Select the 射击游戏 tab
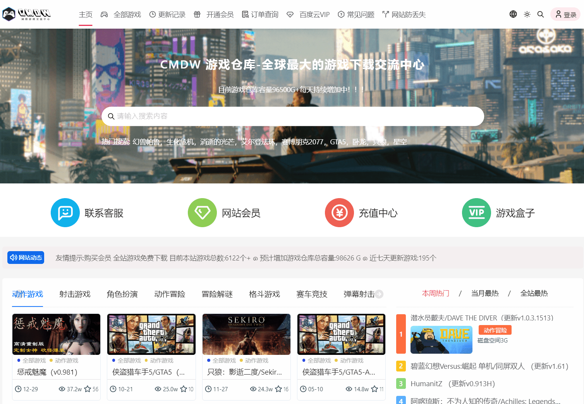This screenshot has height=404, width=584. click(75, 294)
